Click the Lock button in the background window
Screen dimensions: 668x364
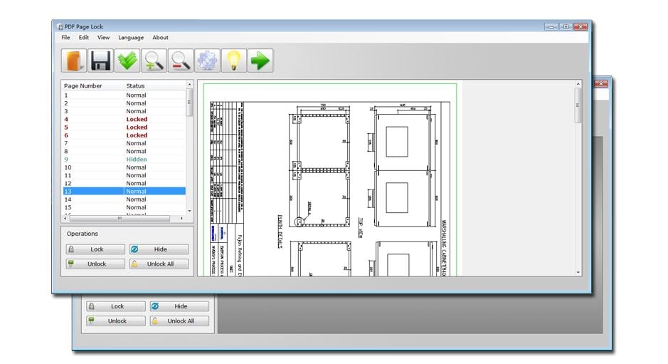pyautogui.click(x=116, y=306)
